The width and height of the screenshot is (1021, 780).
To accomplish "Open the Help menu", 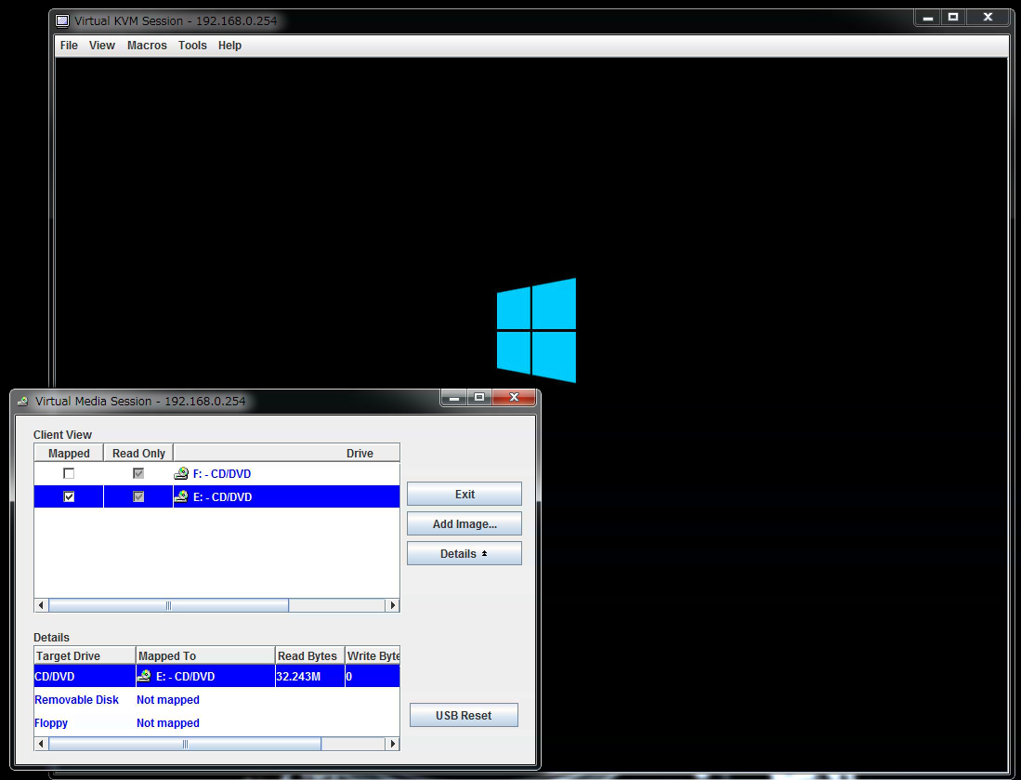I will tap(229, 46).
